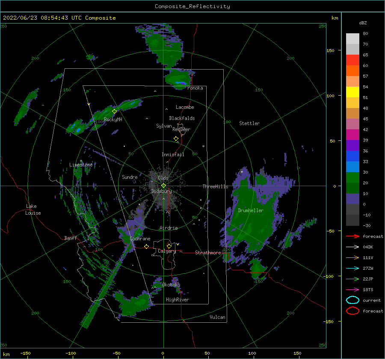Click the Innisfail label

[x=173, y=155]
